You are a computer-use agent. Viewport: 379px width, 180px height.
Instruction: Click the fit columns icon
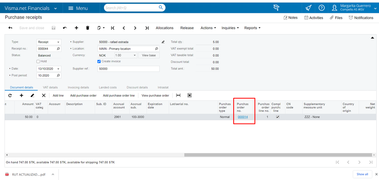pyautogui.click(x=178, y=95)
